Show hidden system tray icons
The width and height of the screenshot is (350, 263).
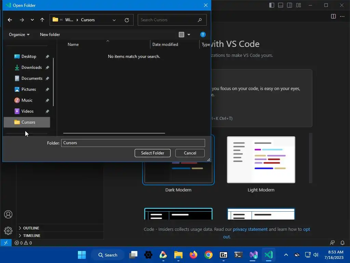[x=286, y=255]
